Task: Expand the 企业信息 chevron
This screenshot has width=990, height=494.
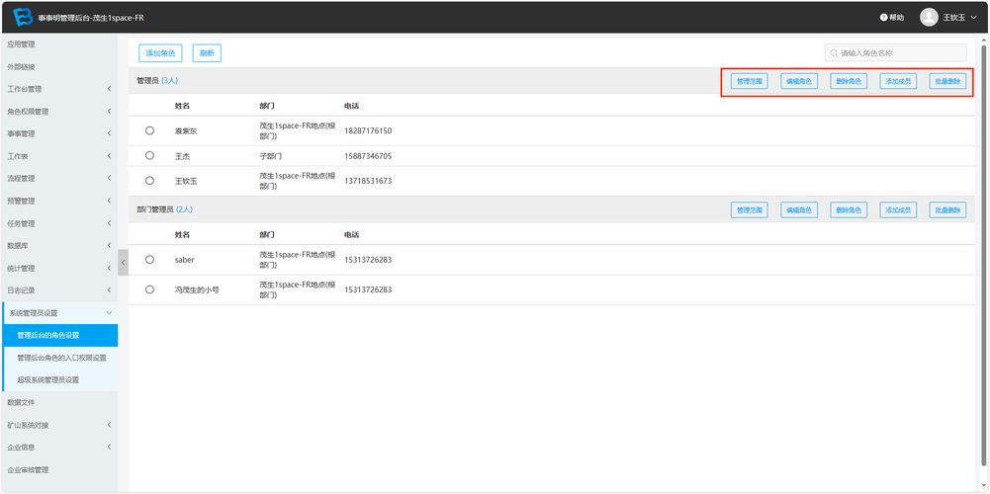Action: (109, 448)
